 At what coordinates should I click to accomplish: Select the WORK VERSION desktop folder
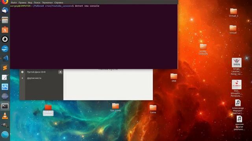click(203, 49)
